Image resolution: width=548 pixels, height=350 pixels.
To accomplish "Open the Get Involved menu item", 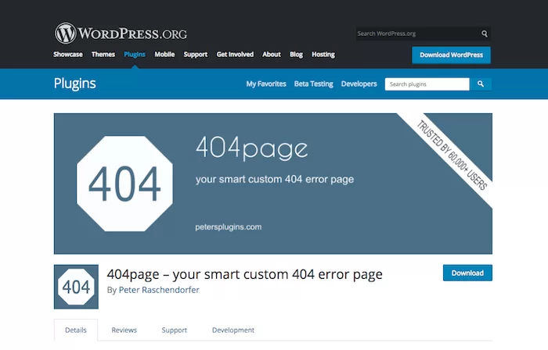I will click(235, 55).
